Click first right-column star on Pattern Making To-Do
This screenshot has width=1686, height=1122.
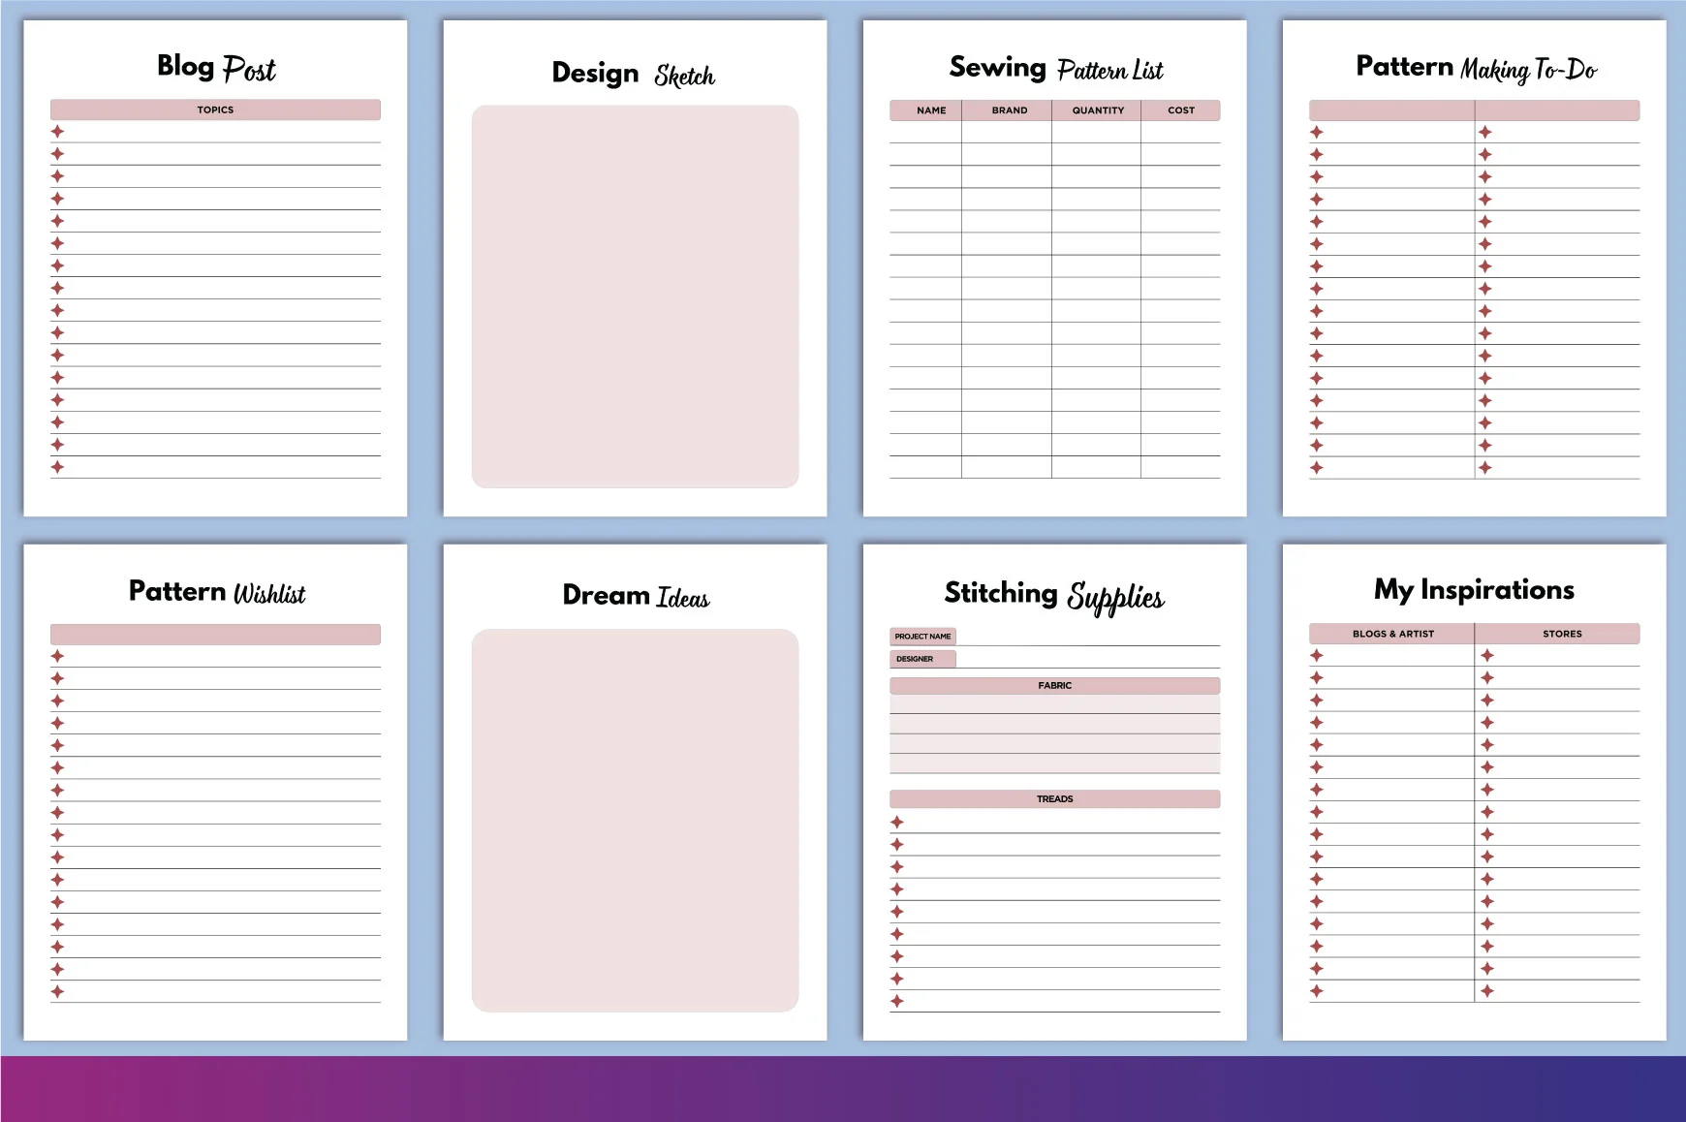tap(1485, 132)
